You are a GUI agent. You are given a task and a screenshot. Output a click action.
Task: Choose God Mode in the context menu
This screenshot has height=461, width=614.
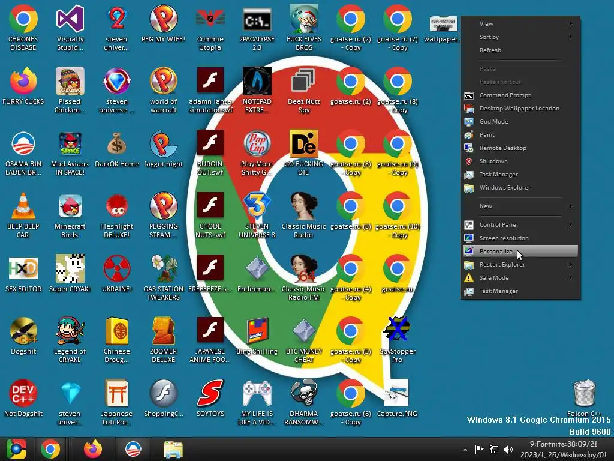[x=520, y=121]
